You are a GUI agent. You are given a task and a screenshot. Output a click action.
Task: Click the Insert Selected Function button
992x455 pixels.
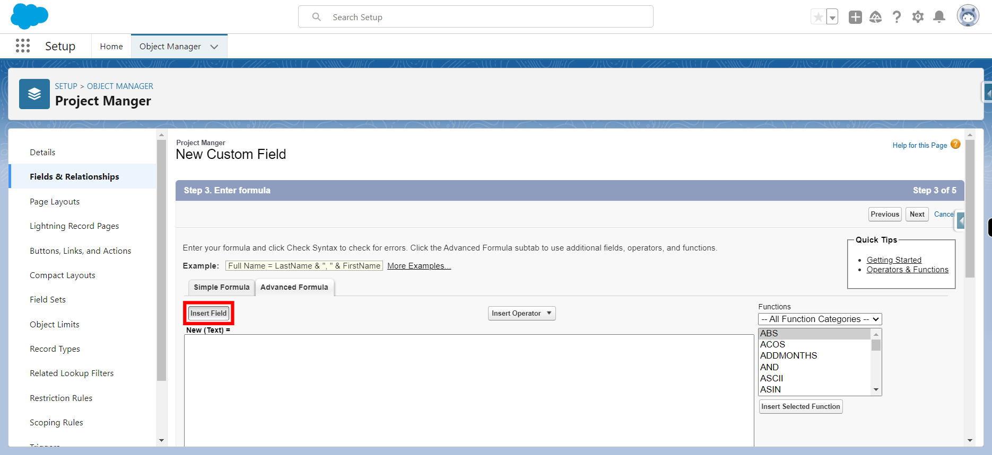point(800,406)
